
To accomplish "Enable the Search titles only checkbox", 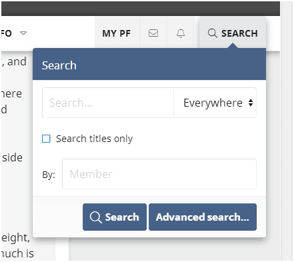I will click(x=46, y=139).
